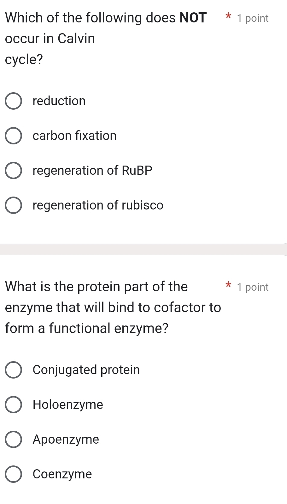Click the gray section divider between questions
The height and width of the screenshot is (504, 287).
(x=143, y=250)
